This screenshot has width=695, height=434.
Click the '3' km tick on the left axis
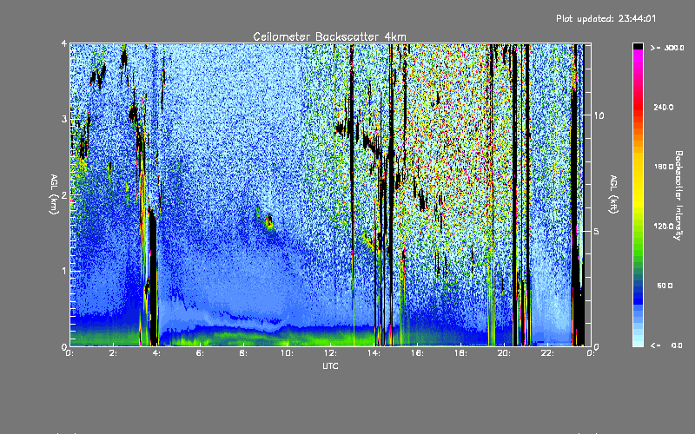(x=64, y=119)
